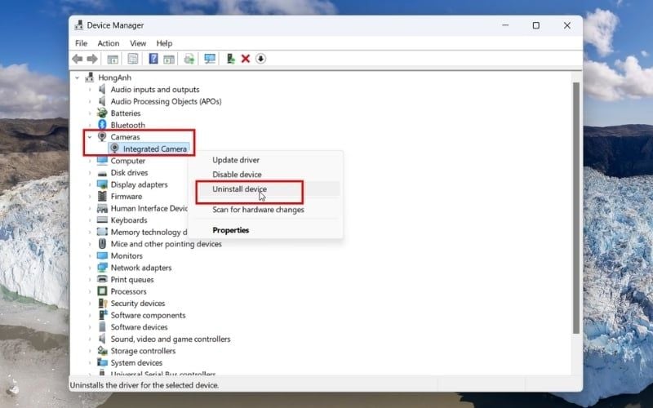Click the Security devices category icon
Screen dimensions: 653x408
pyautogui.click(x=102, y=303)
